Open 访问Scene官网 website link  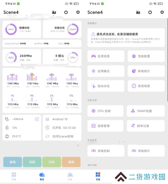tap(63, 136)
